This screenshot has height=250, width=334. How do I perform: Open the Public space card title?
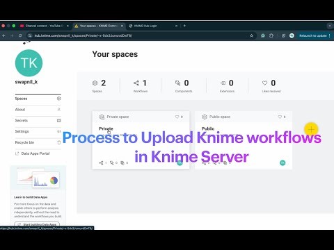[x=208, y=128]
